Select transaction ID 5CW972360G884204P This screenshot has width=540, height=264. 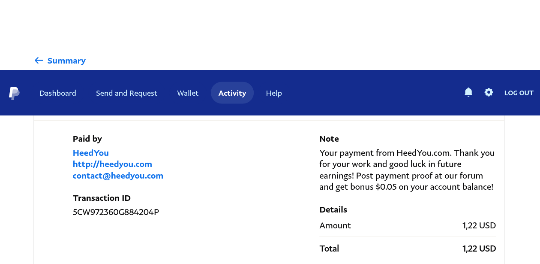click(116, 212)
